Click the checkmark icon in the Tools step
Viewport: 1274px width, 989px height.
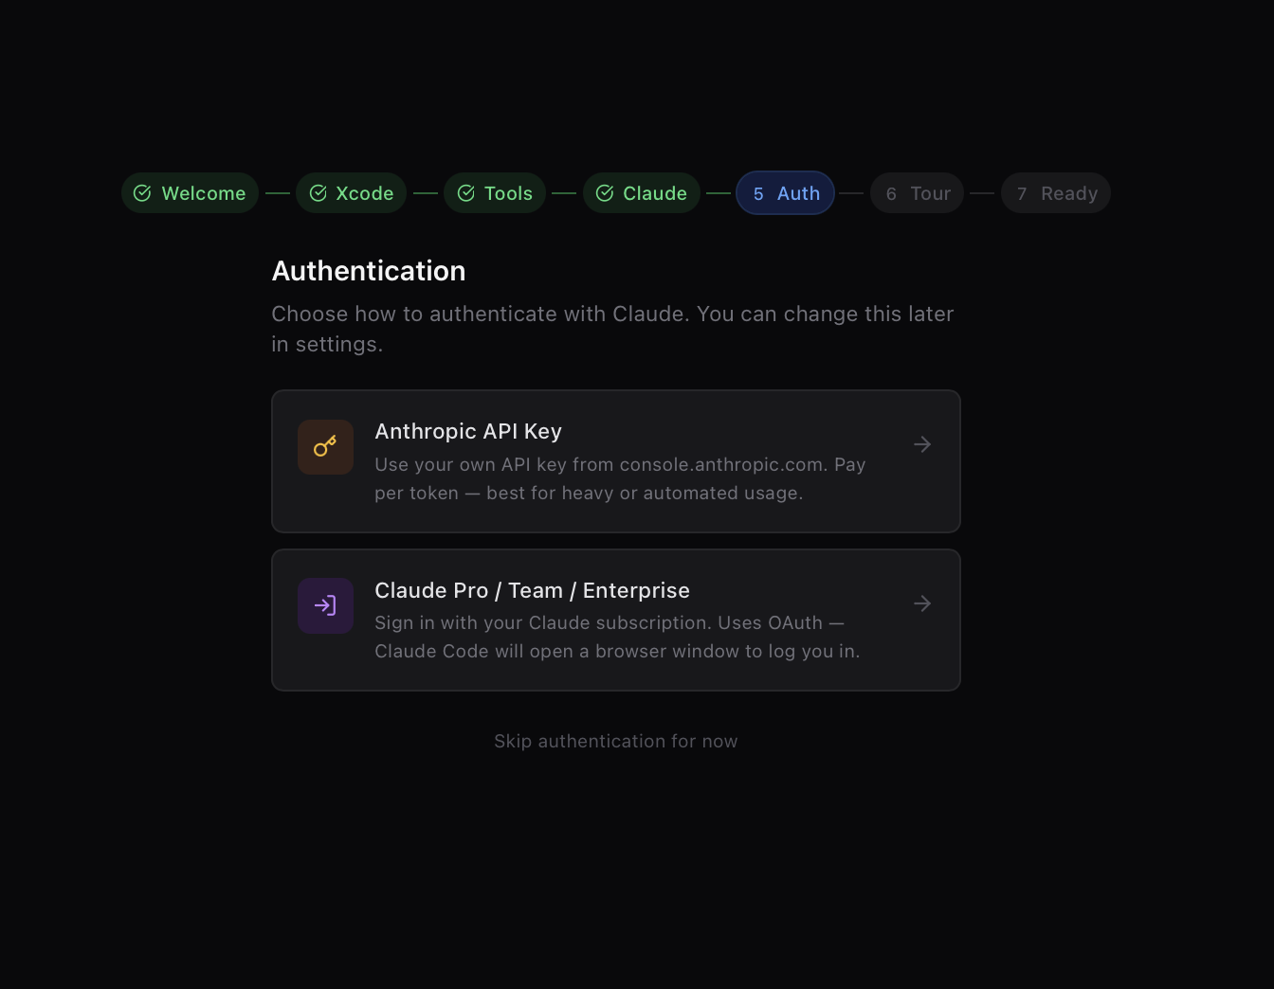coord(466,192)
